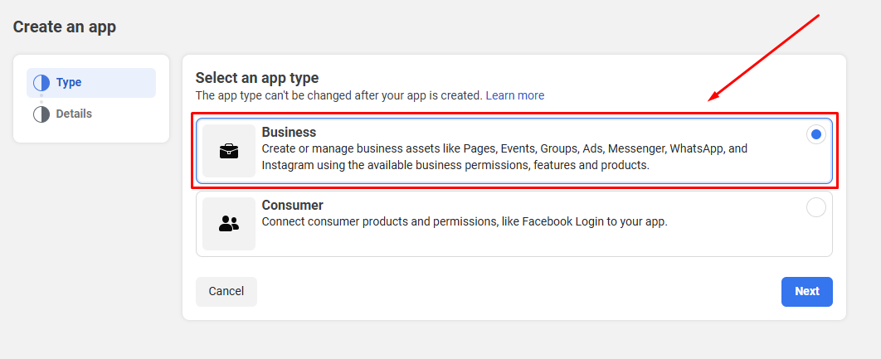Click the Business description text about Pages and Ads
Viewport: 881px width, 359px height.
tap(504, 157)
